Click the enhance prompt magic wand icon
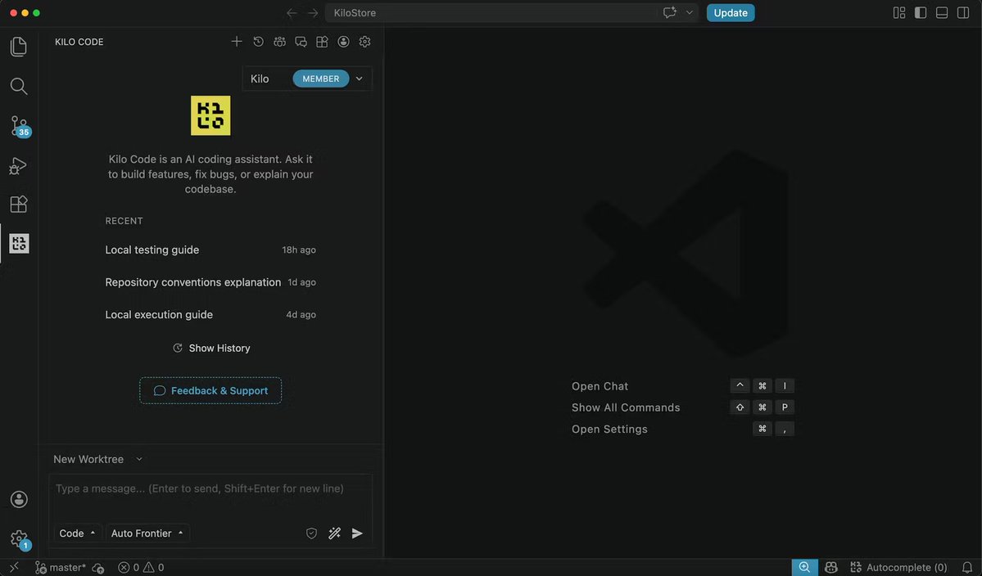Viewport: 982px width, 576px height. [x=334, y=533]
